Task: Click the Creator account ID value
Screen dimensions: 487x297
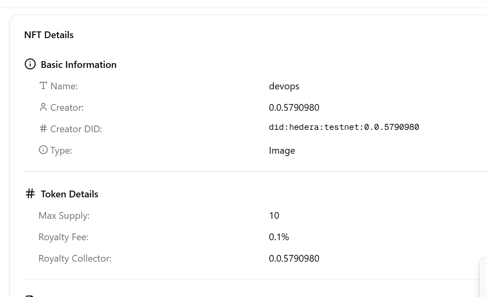Action: 294,108
